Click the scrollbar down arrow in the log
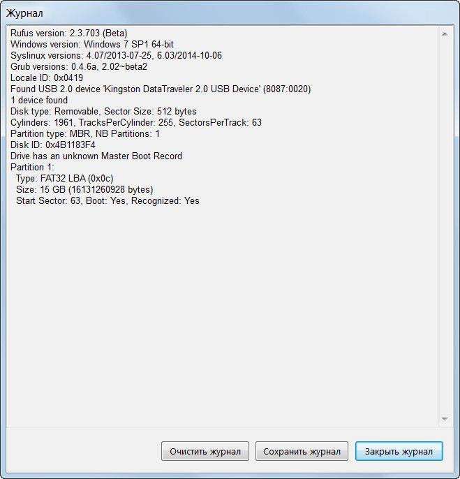This screenshot has width=460, height=479. pos(445,418)
